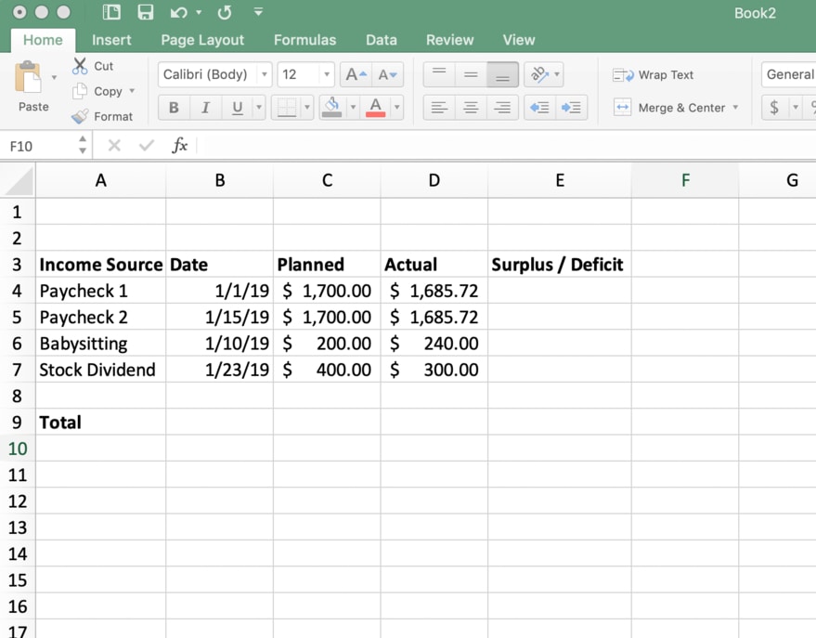
Task: Select the Cut tool
Action: 91,65
